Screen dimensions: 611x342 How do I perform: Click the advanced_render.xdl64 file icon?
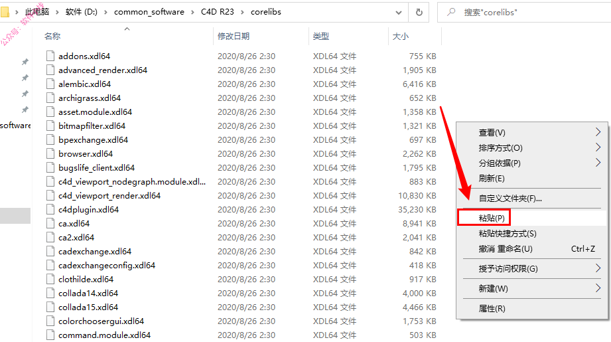50,70
